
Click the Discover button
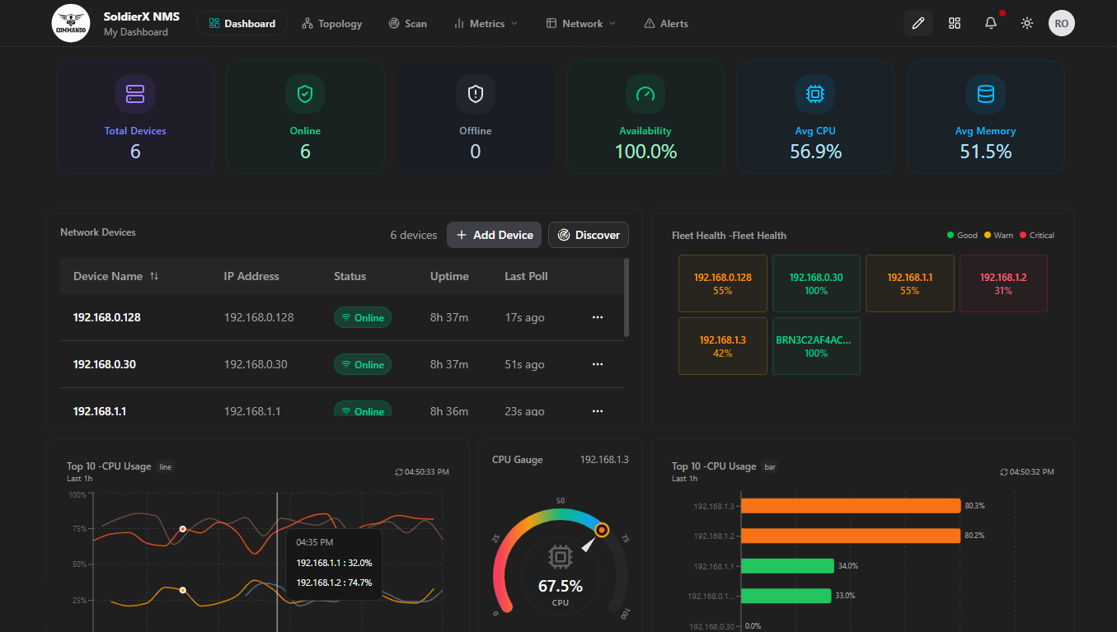coord(589,235)
